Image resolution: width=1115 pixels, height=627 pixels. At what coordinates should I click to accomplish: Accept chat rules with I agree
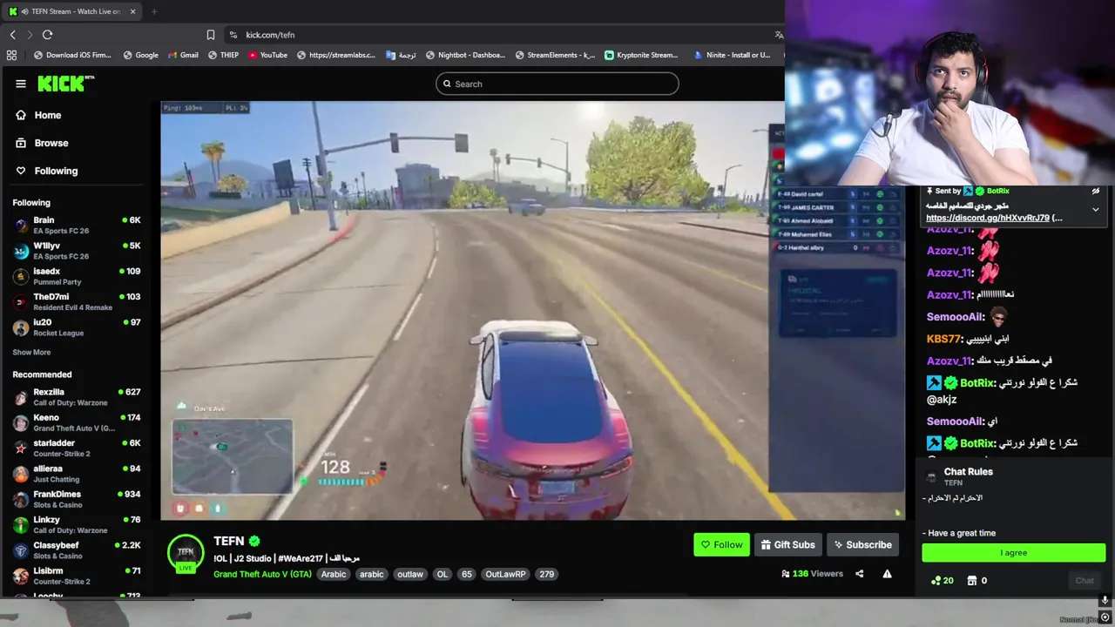[1014, 553]
